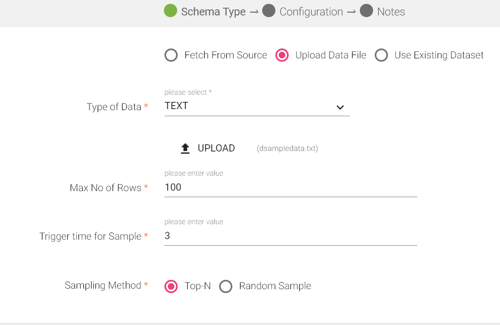This screenshot has height=325, width=500.
Task: Click the gray Notes step circle
Action: coord(366,11)
